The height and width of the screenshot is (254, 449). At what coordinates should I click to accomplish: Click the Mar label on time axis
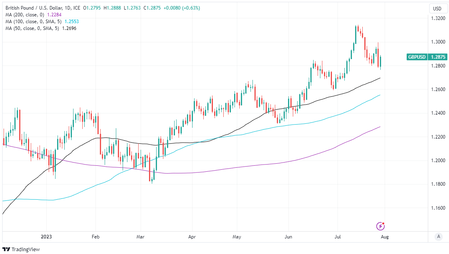[x=140, y=237]
